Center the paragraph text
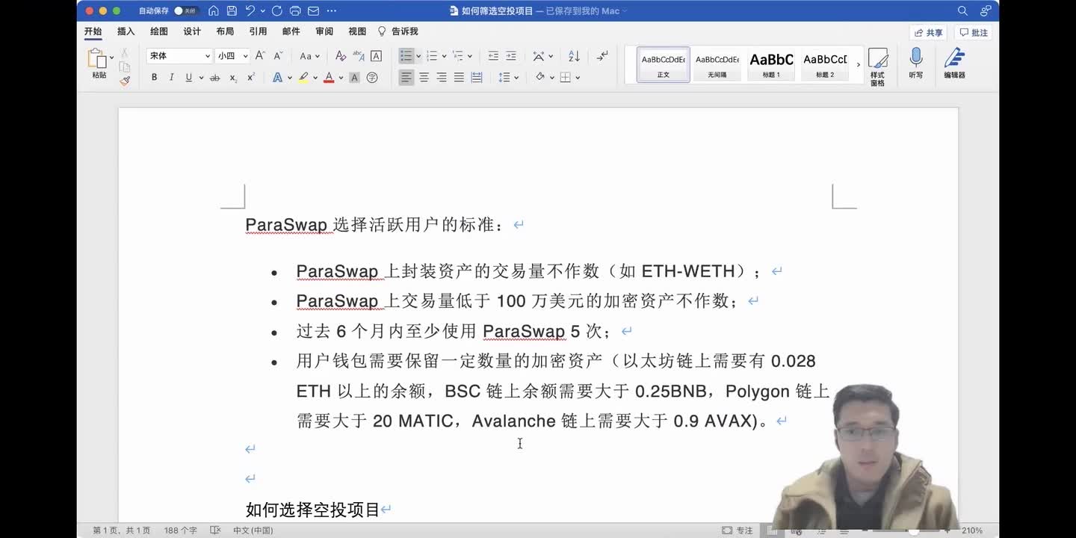Screen dimensions: 1076x538 click(424, 78)
